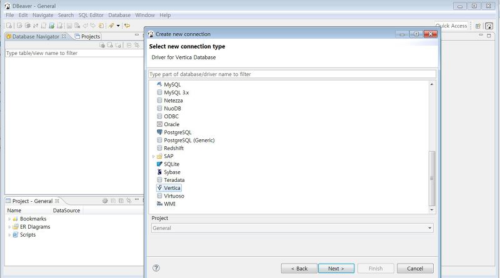Close the Database Navigator tab with its X
500x278 pixels.
tap(64, 36)
